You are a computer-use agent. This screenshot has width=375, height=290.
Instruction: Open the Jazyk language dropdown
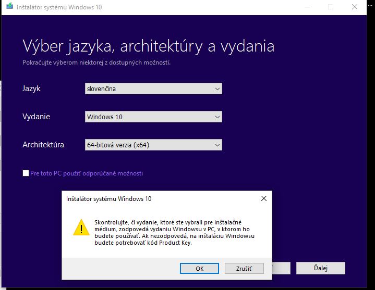coord(153,89)
